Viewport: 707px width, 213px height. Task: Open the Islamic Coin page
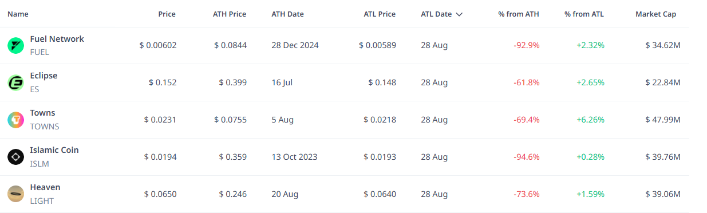pyautogui.click(x=54, y=150)
